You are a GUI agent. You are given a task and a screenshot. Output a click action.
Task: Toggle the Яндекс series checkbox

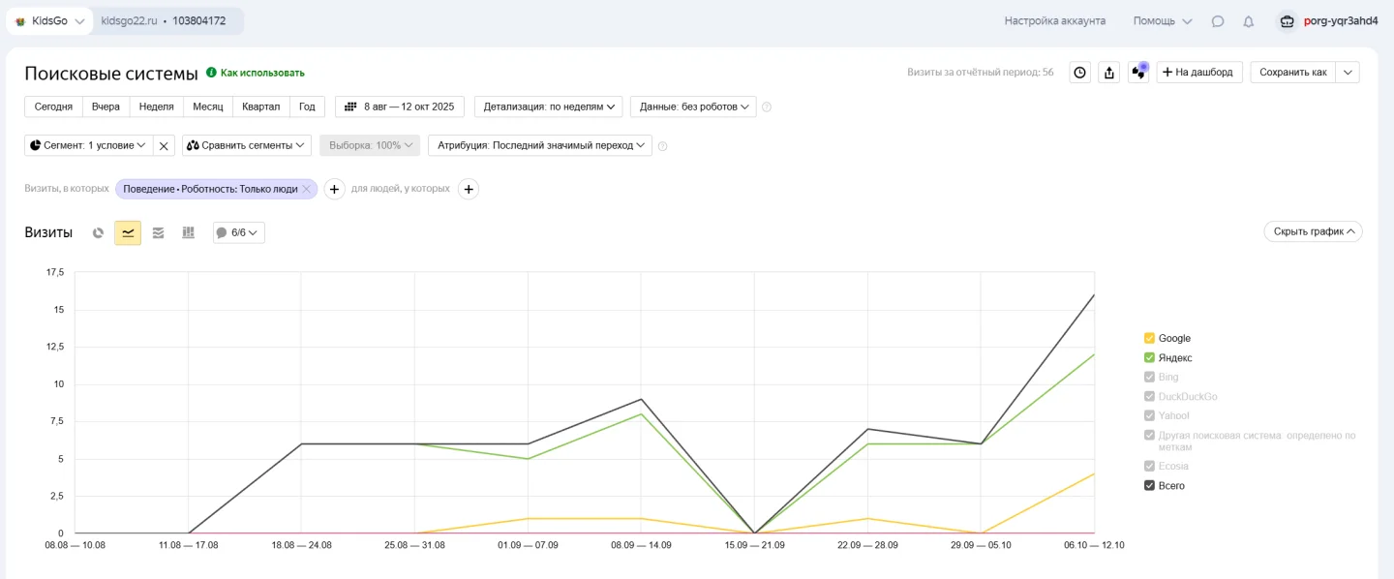1149,358
